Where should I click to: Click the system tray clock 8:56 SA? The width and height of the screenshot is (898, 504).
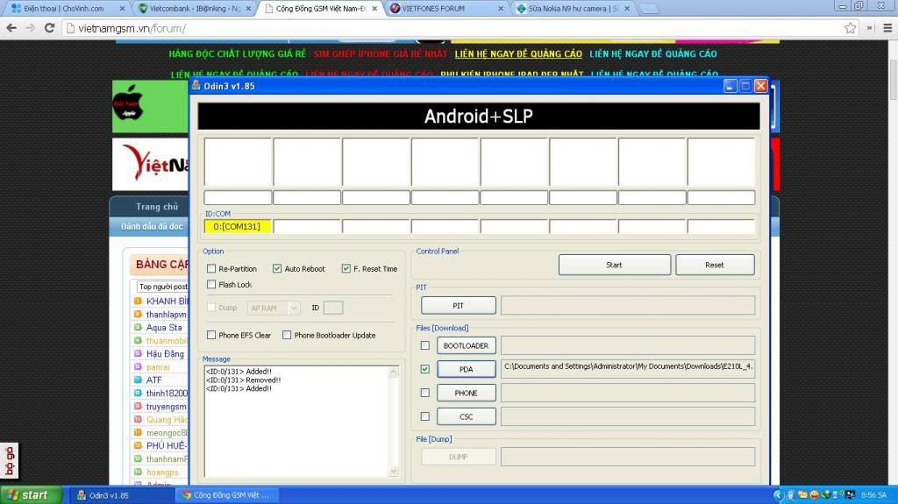tap(874, 495)
